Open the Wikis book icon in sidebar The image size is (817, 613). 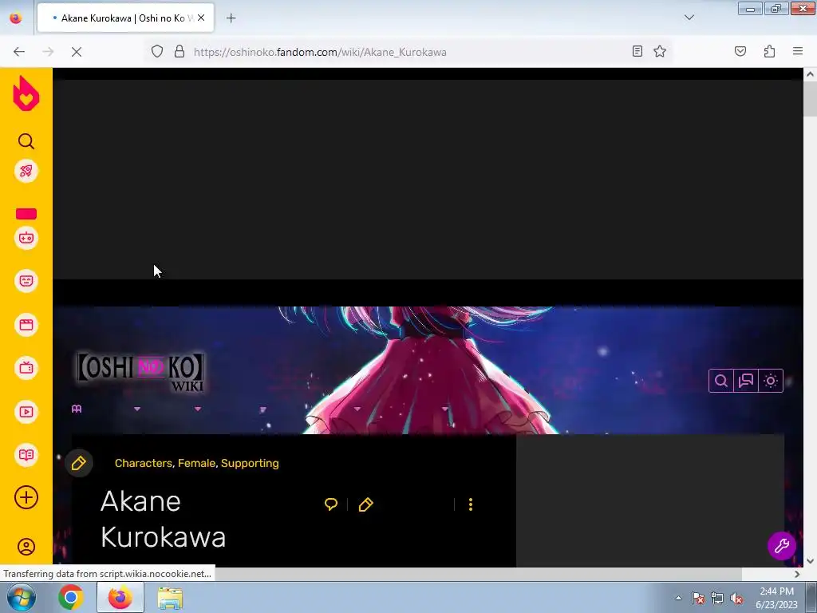[x=26, y=455]
